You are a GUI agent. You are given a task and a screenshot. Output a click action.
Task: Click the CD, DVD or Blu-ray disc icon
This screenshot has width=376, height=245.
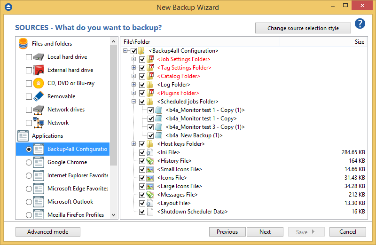pos(39,83)
